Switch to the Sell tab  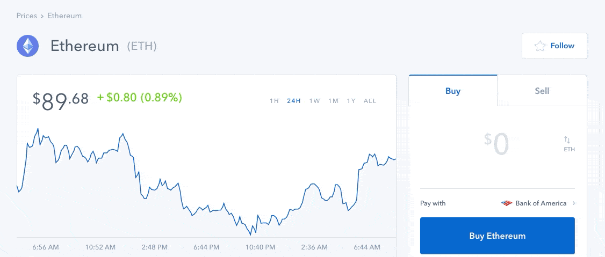pyautogui.click(x=542, y=91)
